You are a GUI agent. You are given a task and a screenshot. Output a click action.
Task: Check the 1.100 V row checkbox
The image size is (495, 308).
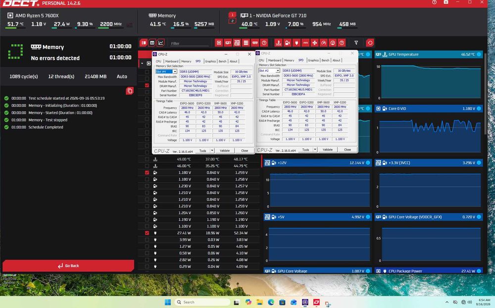click(147, 226)
